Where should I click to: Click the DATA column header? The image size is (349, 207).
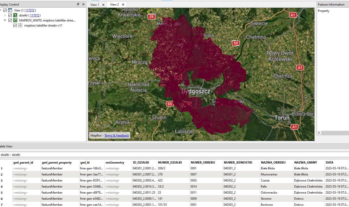337,162
